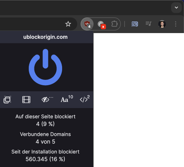Click the address bar field
Image resolution: width=184 pixels, height=167 pixels.
[x=31, y=24]
